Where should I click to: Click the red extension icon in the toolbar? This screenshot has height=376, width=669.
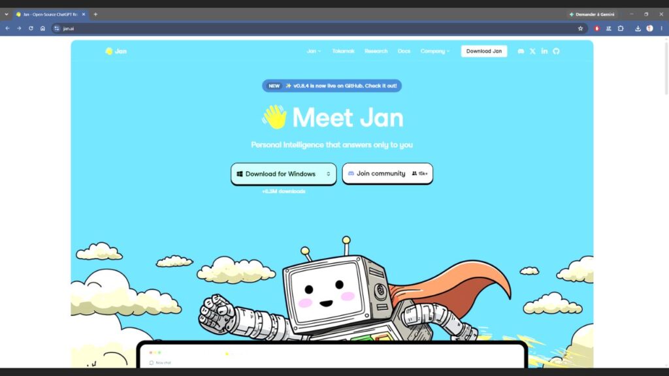point(597,29)
